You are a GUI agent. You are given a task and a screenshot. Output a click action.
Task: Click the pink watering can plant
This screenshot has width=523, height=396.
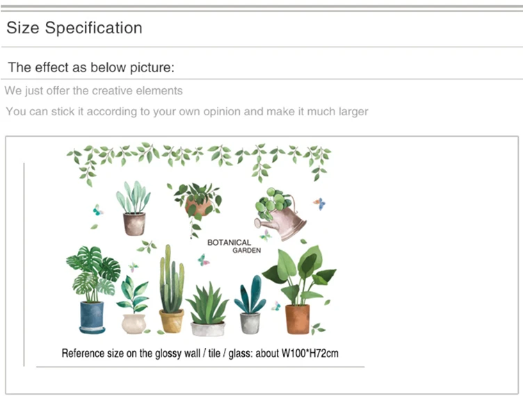[280, 214]
